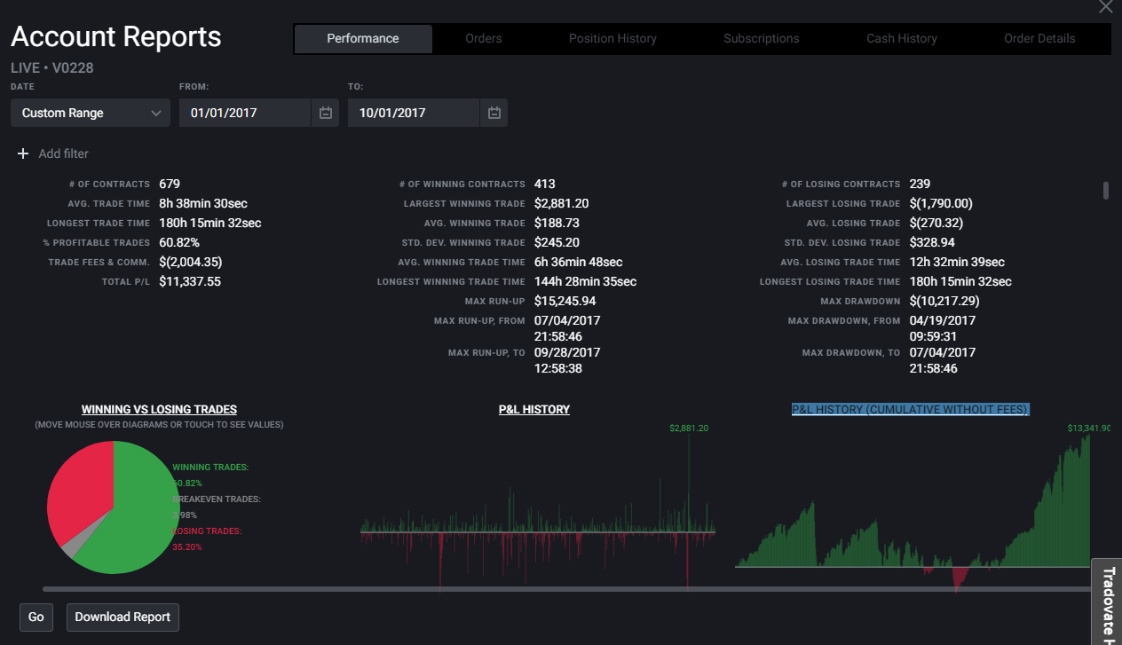
Task: Click the plus icon next to Add filter
Action: click(x=23, y=153)
